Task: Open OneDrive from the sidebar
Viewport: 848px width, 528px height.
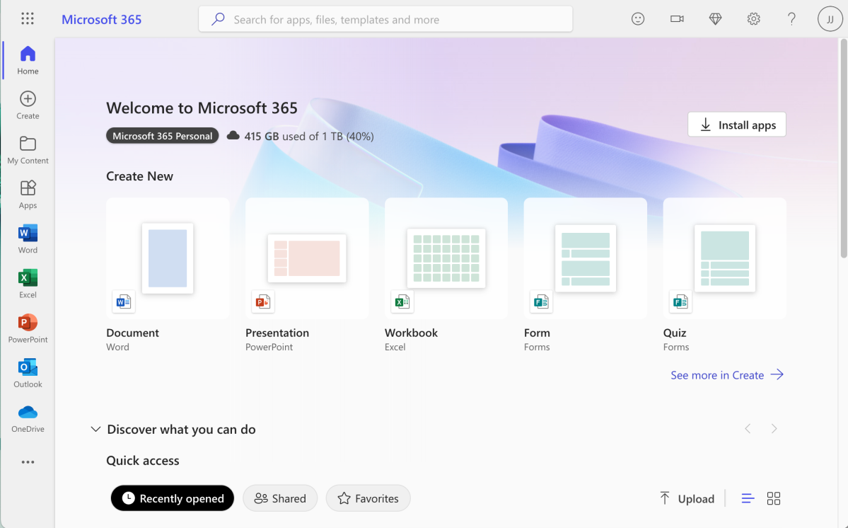Action: pyautogui.click(x=28, y=418)
